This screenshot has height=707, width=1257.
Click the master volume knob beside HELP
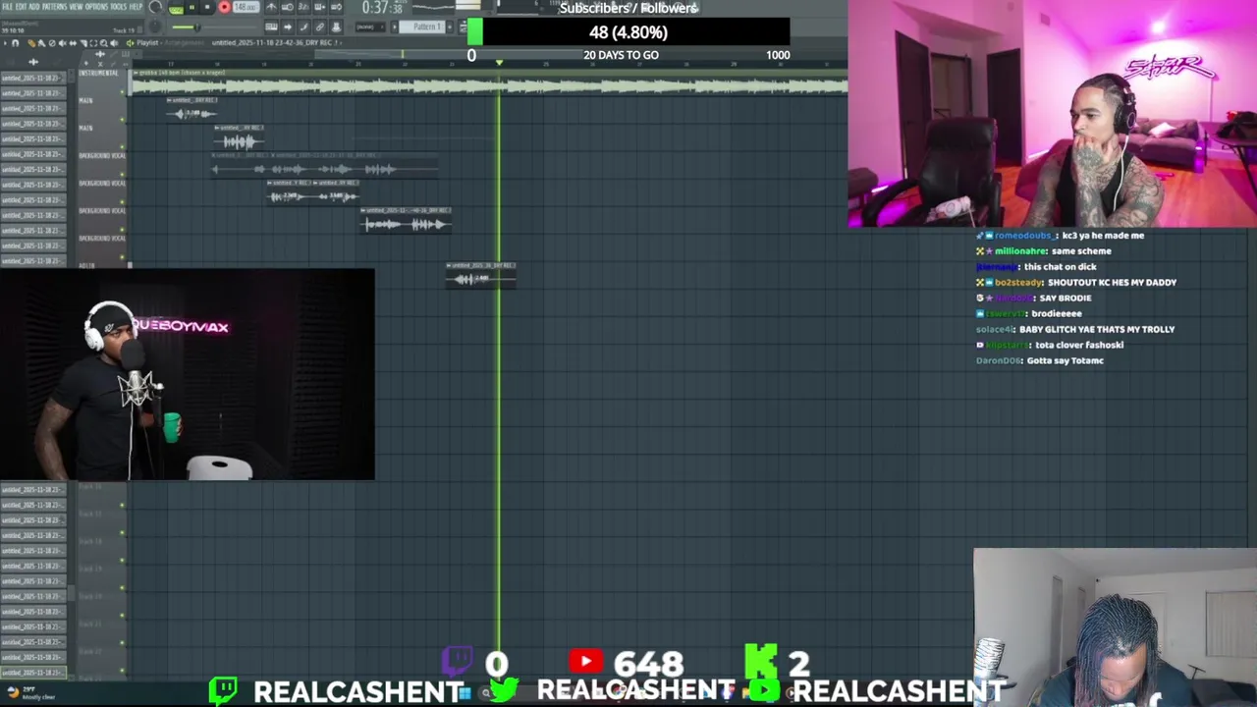[x=155, y=7]
